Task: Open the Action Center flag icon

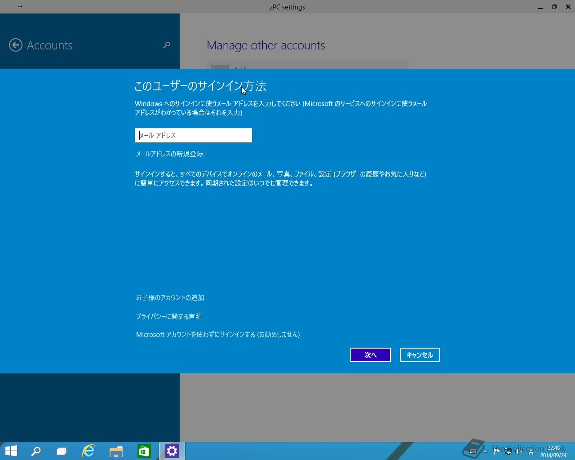Action: (497, 451)
